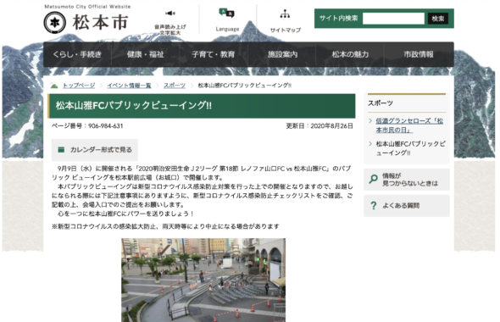Open the Language selection icon
This screenshot has width=500, height=322.
point(227,13)
